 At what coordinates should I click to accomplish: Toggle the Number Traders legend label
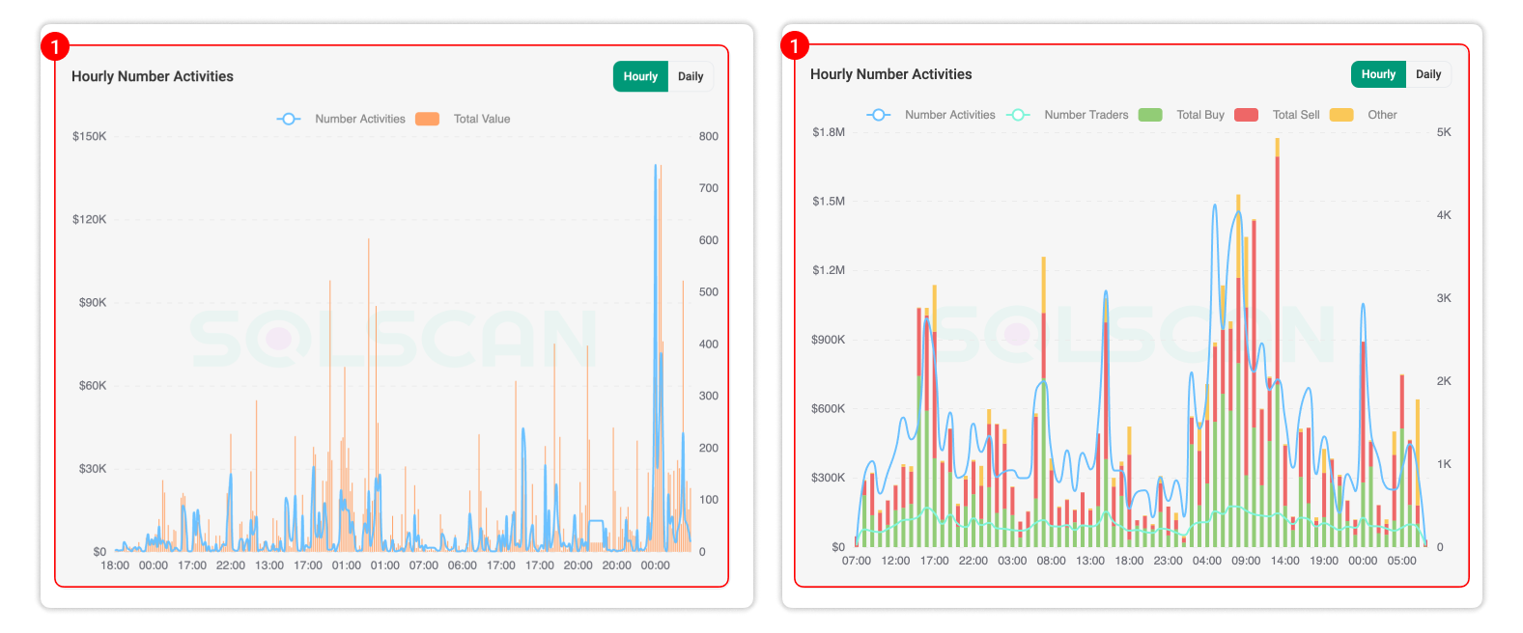1086,115
